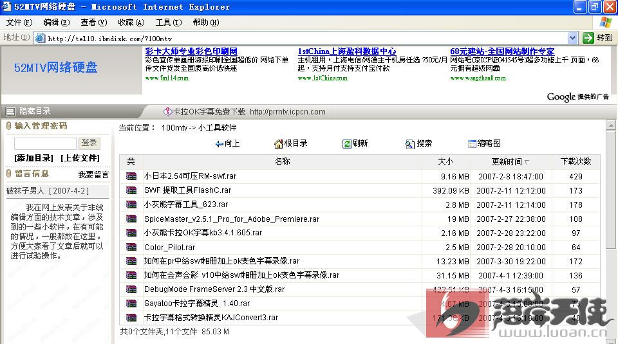The width and height of the screenshot is (618, 344).
Task: Sort by 更新时间 column arrow
Action: click(527, 162)
